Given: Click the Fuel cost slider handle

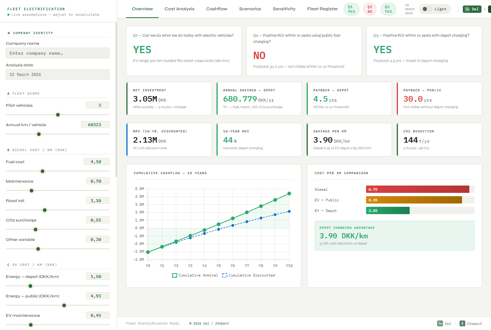Looking at the screenshot, I should (x=43, y=171).
